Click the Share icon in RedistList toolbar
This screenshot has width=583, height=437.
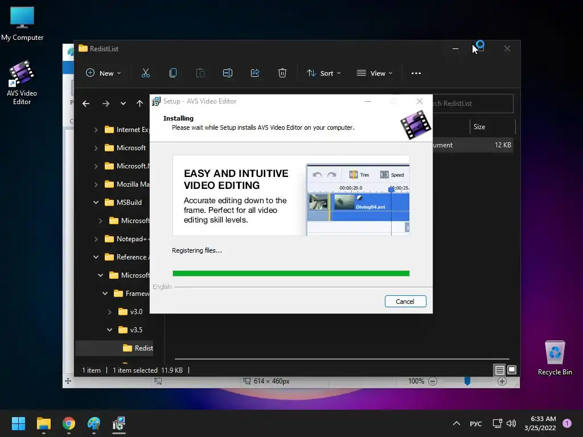point(255,73)
